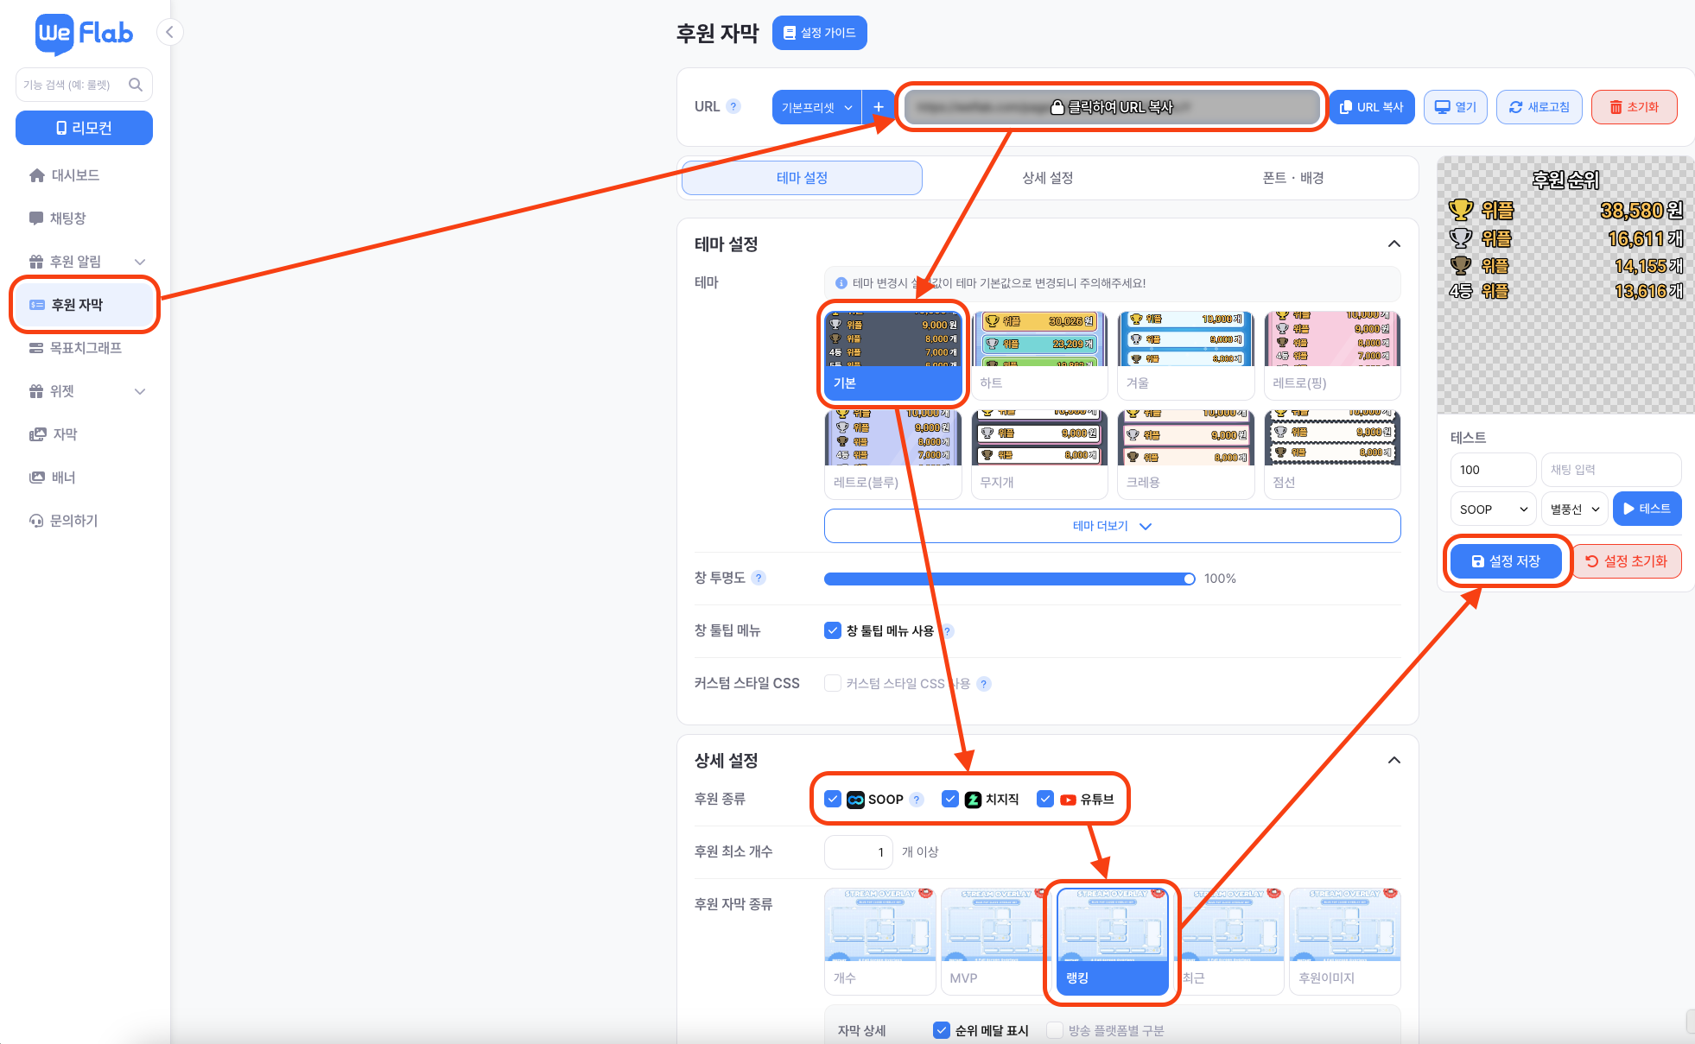This screenshot has width=1695, height=1044.
Task: Click the sidebar collapse arrow icon
Action: tap(170, 33)
